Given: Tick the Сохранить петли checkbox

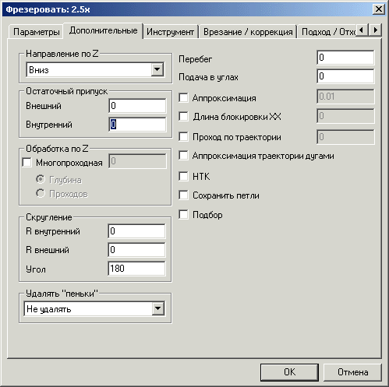Looking at the screenshot, I should [x=183, y=195].
